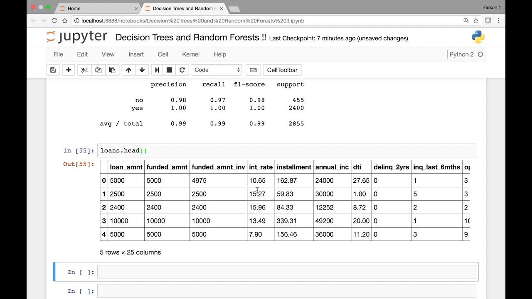Click the annual_inc value 49200
532x299 pixels.
pyautogui.click(x=324, y=221)
